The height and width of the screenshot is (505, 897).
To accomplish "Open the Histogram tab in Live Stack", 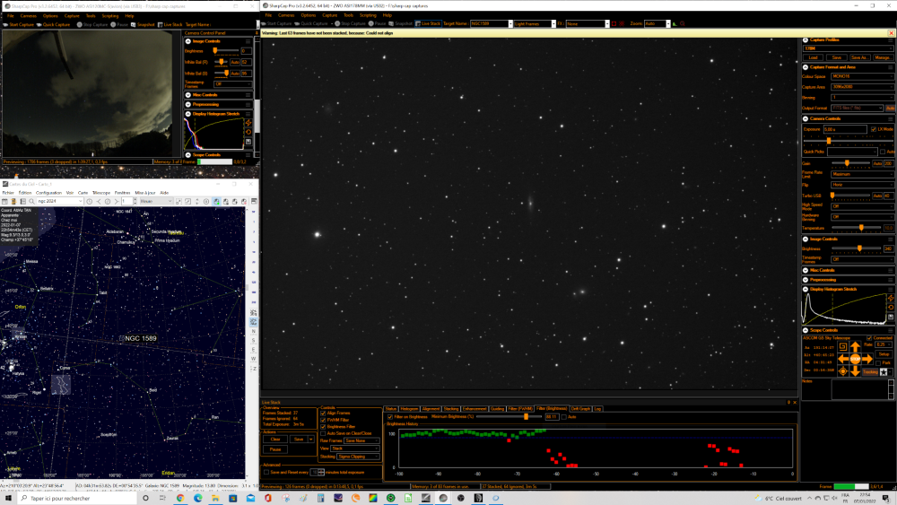I will [409, 409].
